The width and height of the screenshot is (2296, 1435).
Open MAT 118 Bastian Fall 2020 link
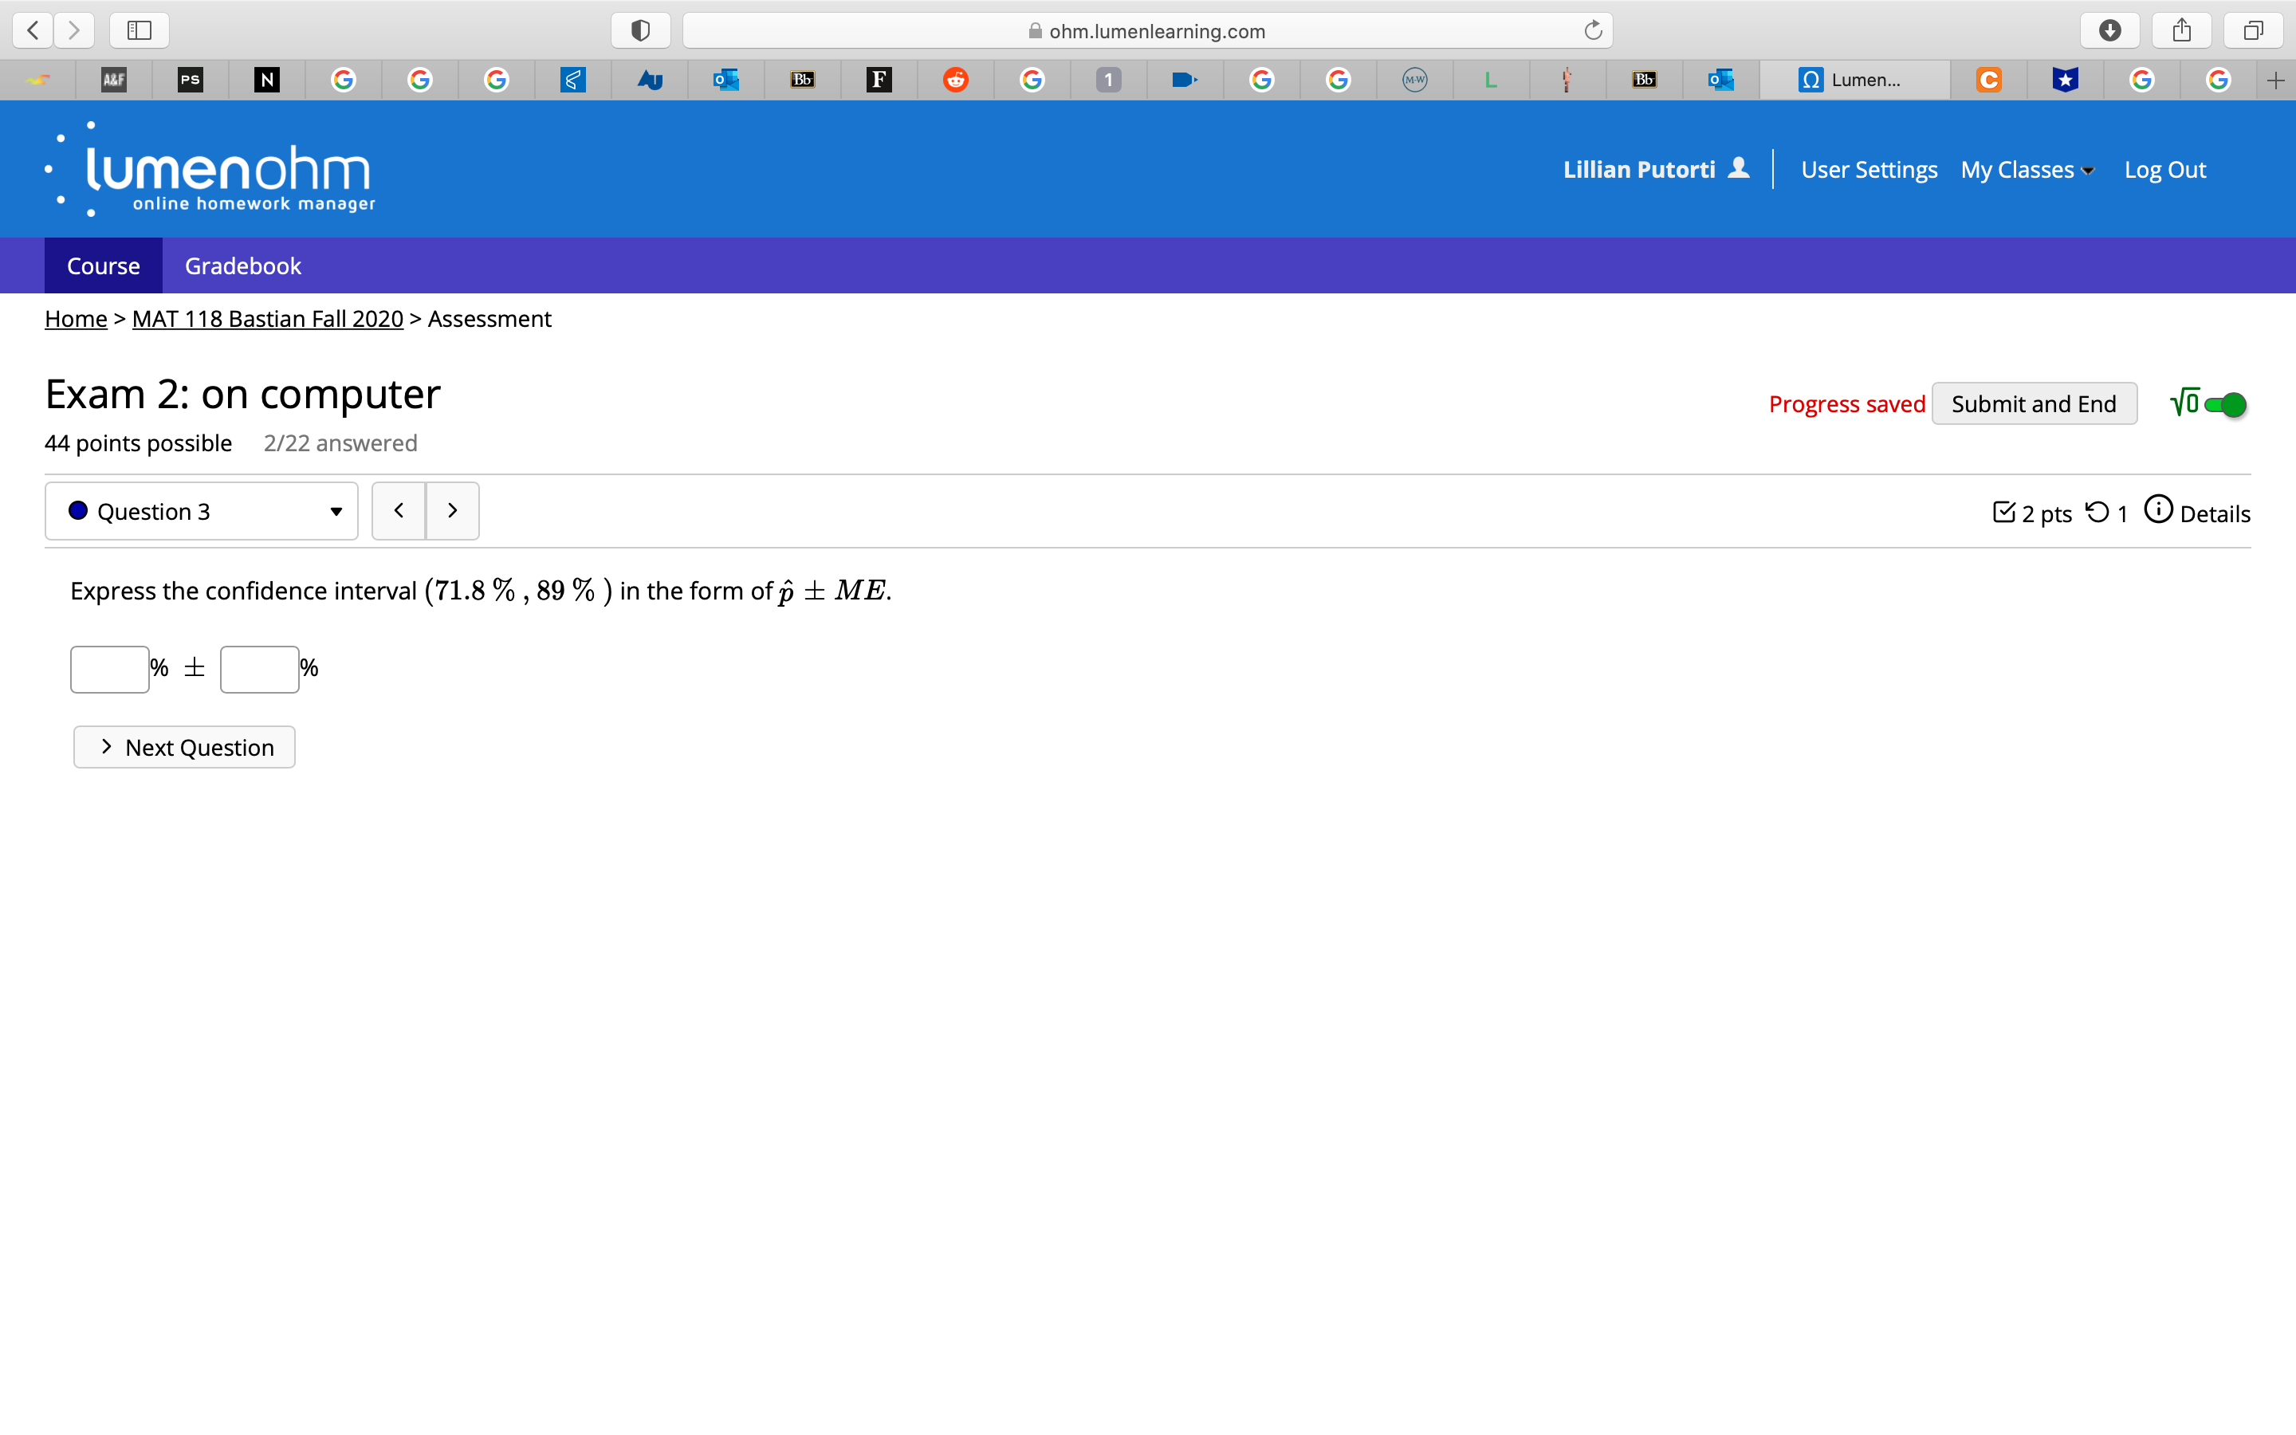(268, 319)
